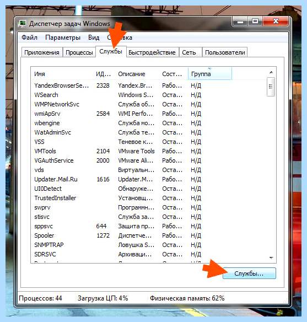The image size is (307, 322).
Task: Select the WMPNetworkSvc service
Action: pyautogui.click(x=149, y=104)
